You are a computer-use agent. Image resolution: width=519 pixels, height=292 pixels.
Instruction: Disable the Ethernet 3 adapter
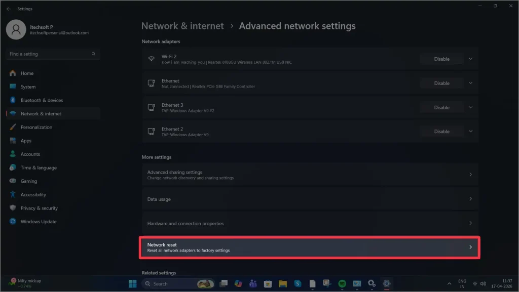click(x=441, y=107)
